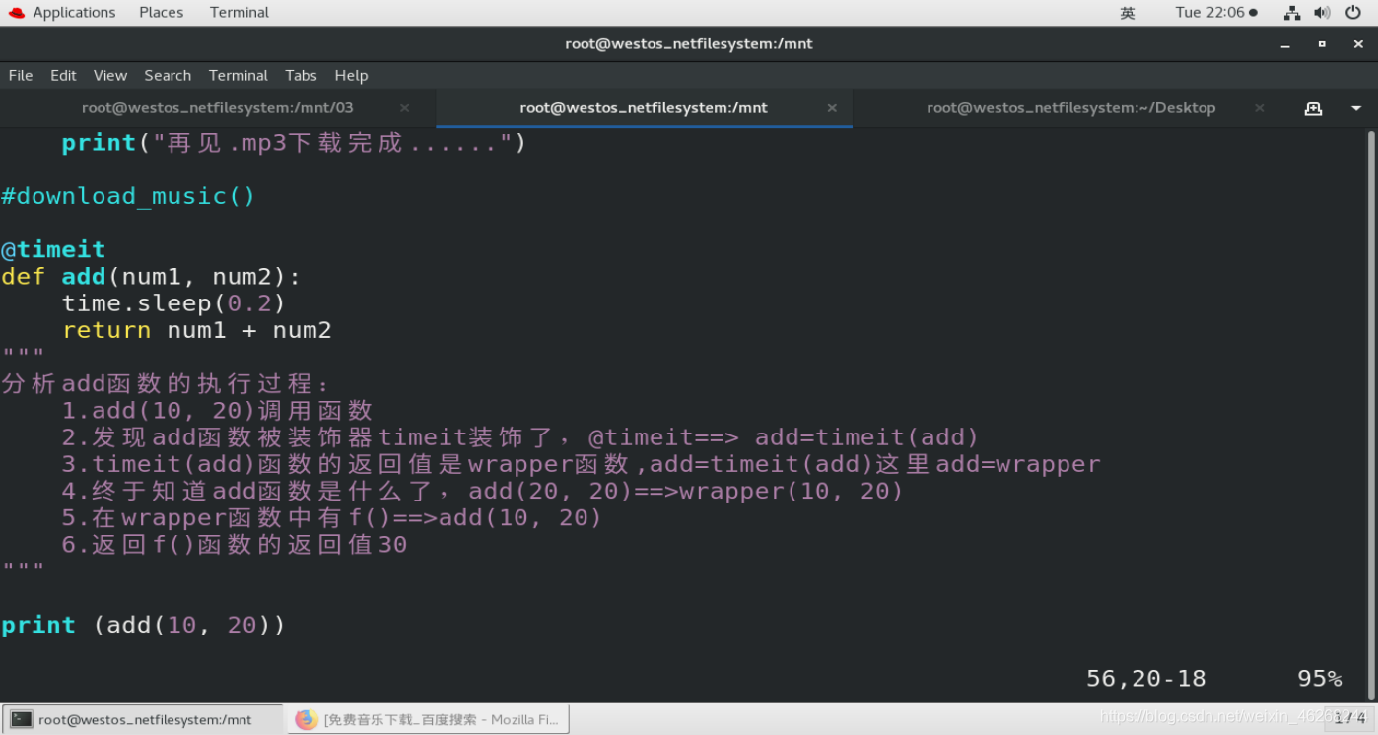The image size is (1378, 735).
Task: Open the Help menu
Action: click(x=351, y=75)
